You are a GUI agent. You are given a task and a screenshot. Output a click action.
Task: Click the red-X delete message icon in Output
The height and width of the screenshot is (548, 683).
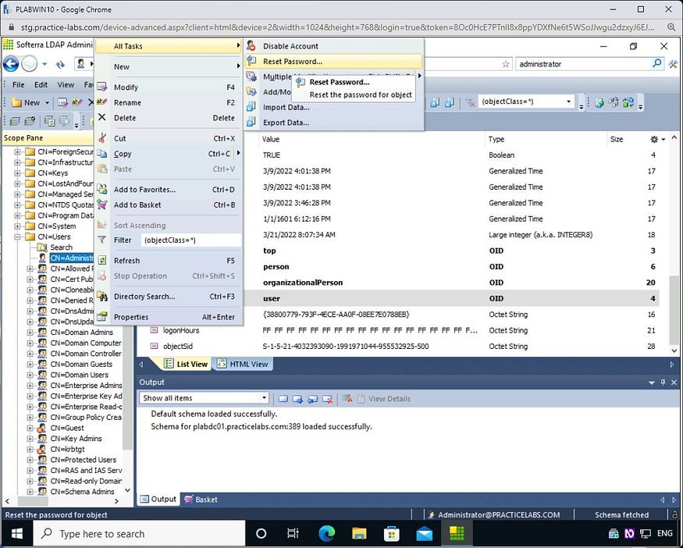(x=328, y=398)
